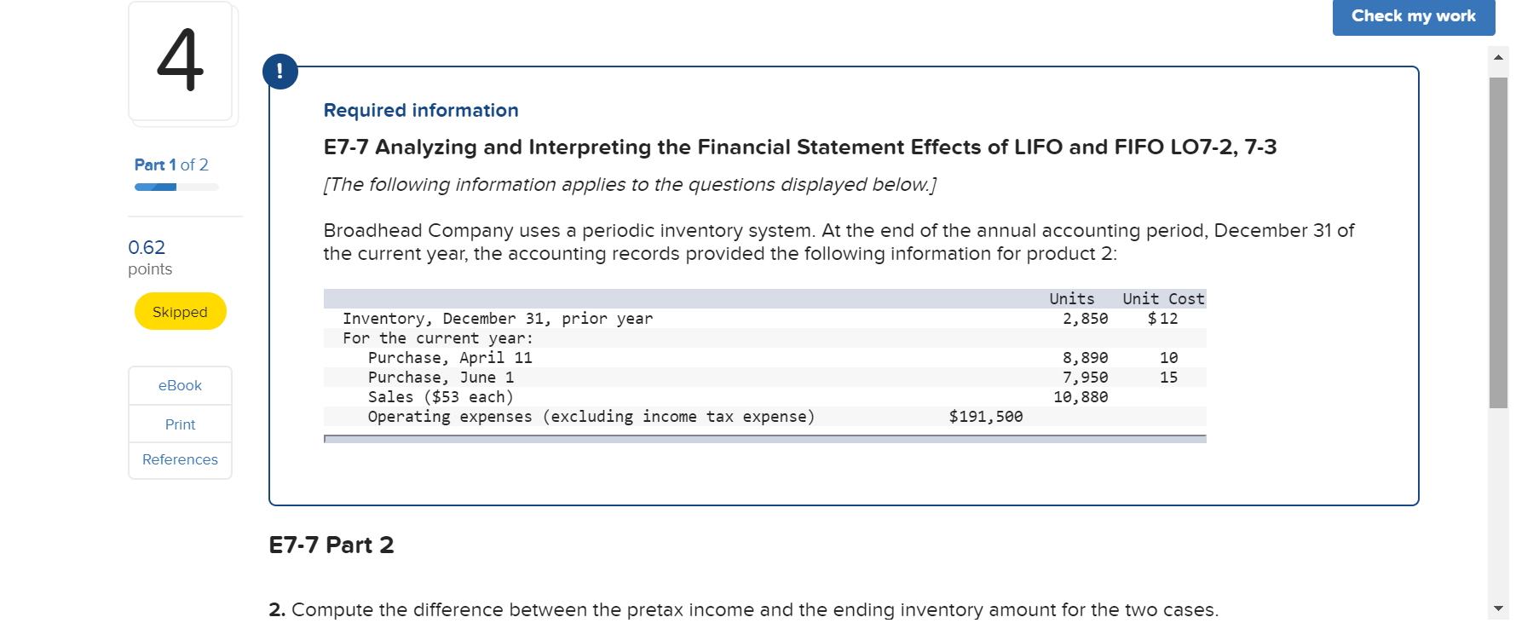This screenshot has width=1539, height=623.
Task: Expand the E7-7 Part 2 section
Action: coord(331,545)
